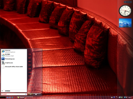
Task: Open Internet Explorer from the Start menu
Action: (x=9, y=51)
